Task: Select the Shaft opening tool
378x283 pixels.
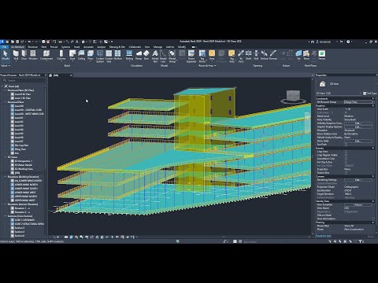Action: coord(249,55)
